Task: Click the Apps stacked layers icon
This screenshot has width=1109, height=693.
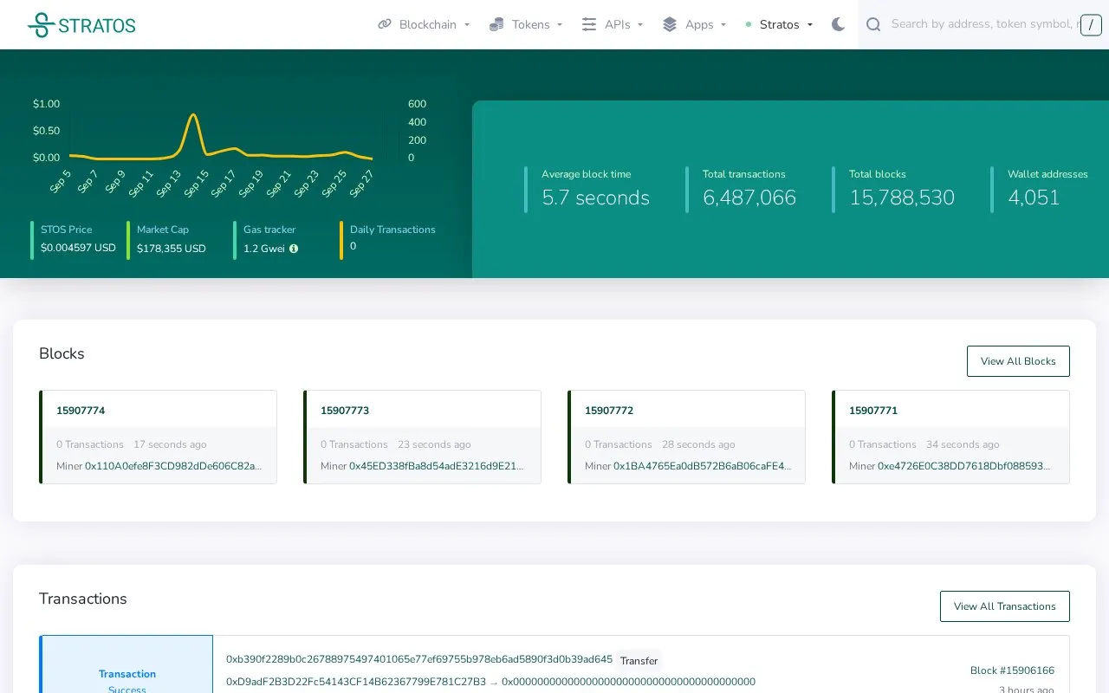Action: coord(670,24)
